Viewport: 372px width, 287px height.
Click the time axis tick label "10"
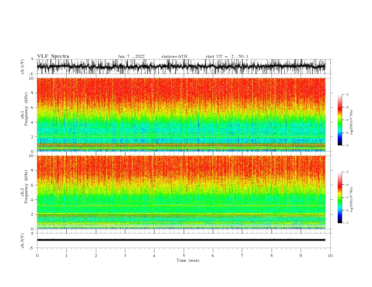(330, 256)
